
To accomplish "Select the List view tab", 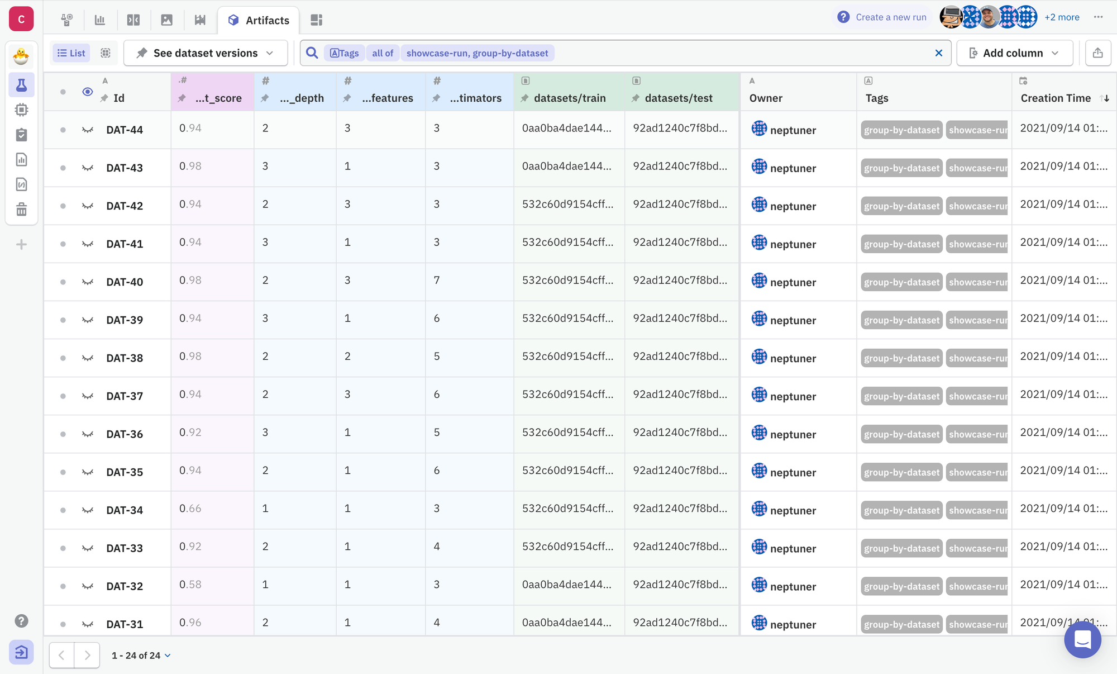I will point(71,53).
